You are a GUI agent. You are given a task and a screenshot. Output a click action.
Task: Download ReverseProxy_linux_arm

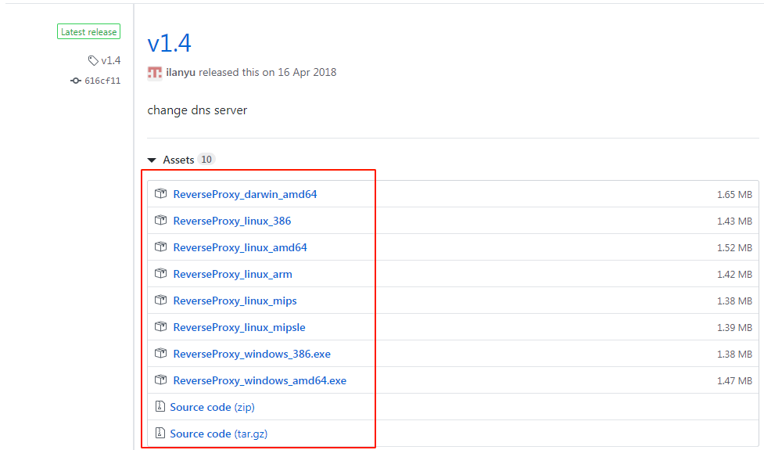pos(233,274)
